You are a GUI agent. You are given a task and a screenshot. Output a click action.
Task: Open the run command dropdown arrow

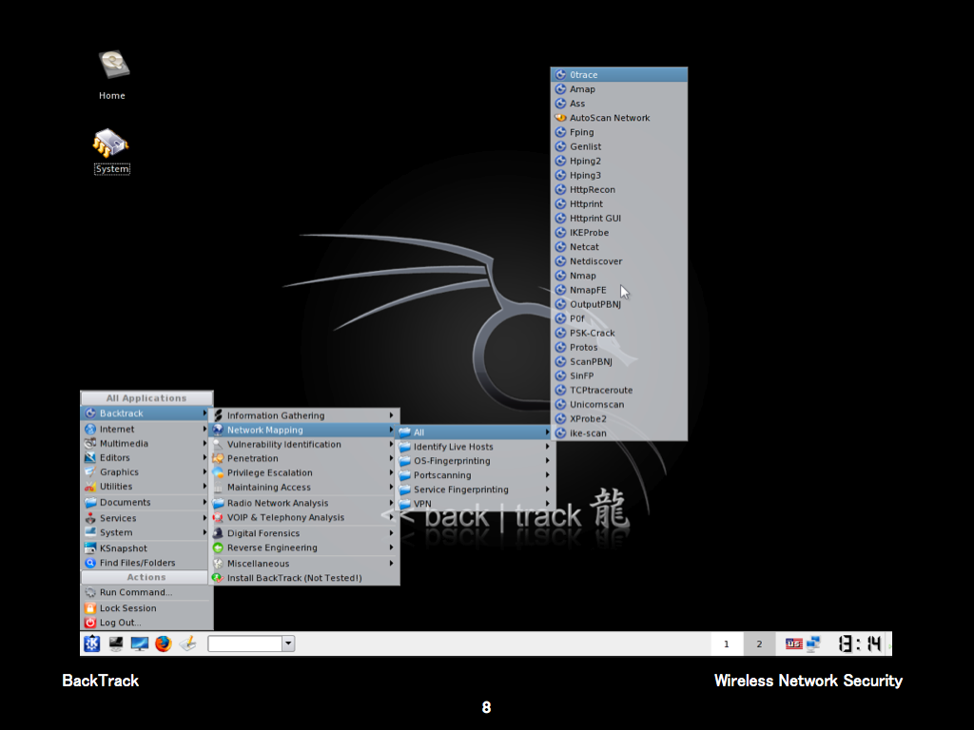click(288, 644)
